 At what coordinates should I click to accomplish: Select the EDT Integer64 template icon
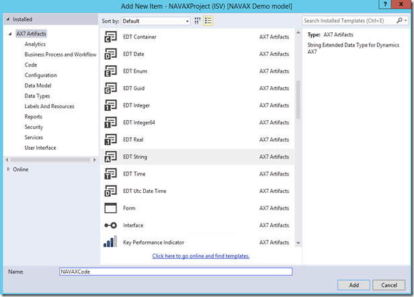tap(110, 122)
